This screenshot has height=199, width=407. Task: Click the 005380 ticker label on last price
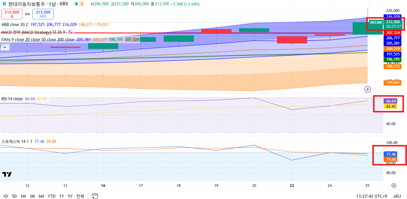(376, 22)
